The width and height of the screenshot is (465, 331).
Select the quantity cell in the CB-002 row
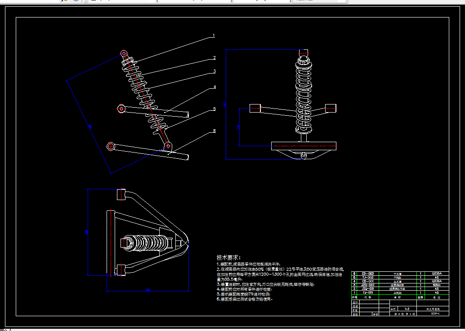coord(420,274)
